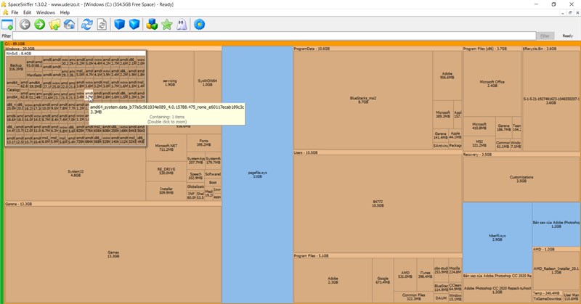Click the ghost toolbar icon

[x=182, y=25]
